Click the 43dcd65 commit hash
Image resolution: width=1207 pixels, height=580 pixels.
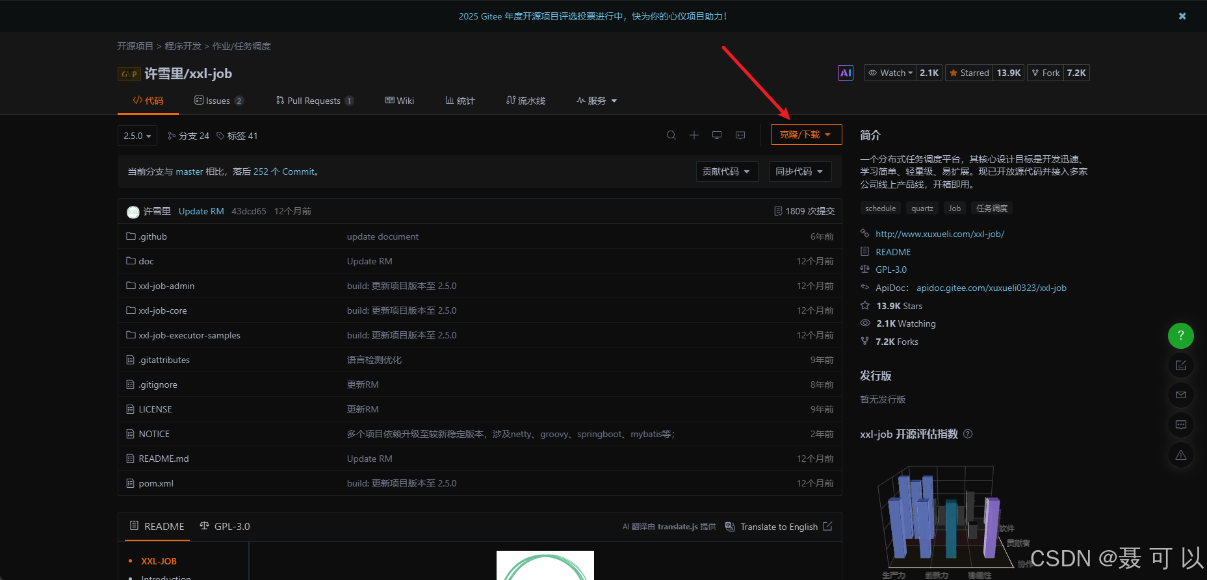click(249, 211)
